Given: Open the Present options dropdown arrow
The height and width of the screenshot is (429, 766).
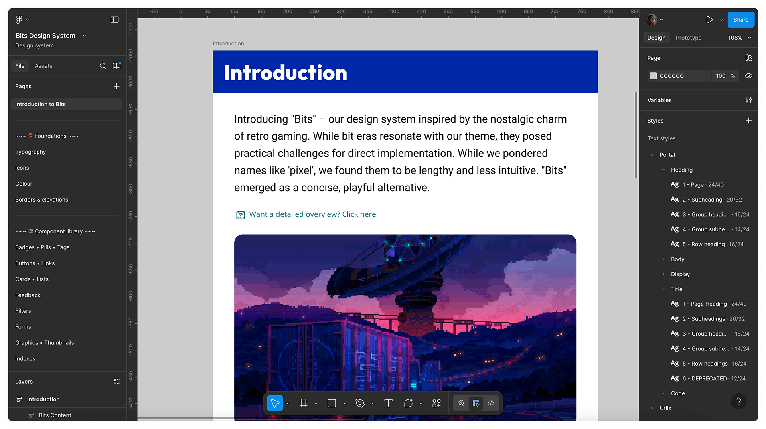Looking at the screenshot, I should point(721,20).
